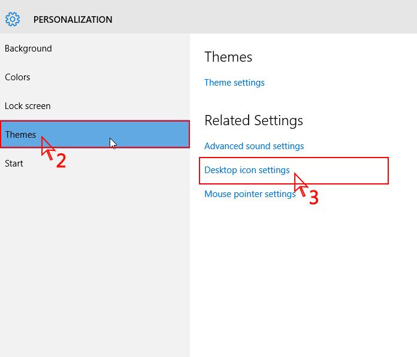Screen dimensions: 417x357
Task: Click the Settings gear icon
Action: click(x=13, y=19)
